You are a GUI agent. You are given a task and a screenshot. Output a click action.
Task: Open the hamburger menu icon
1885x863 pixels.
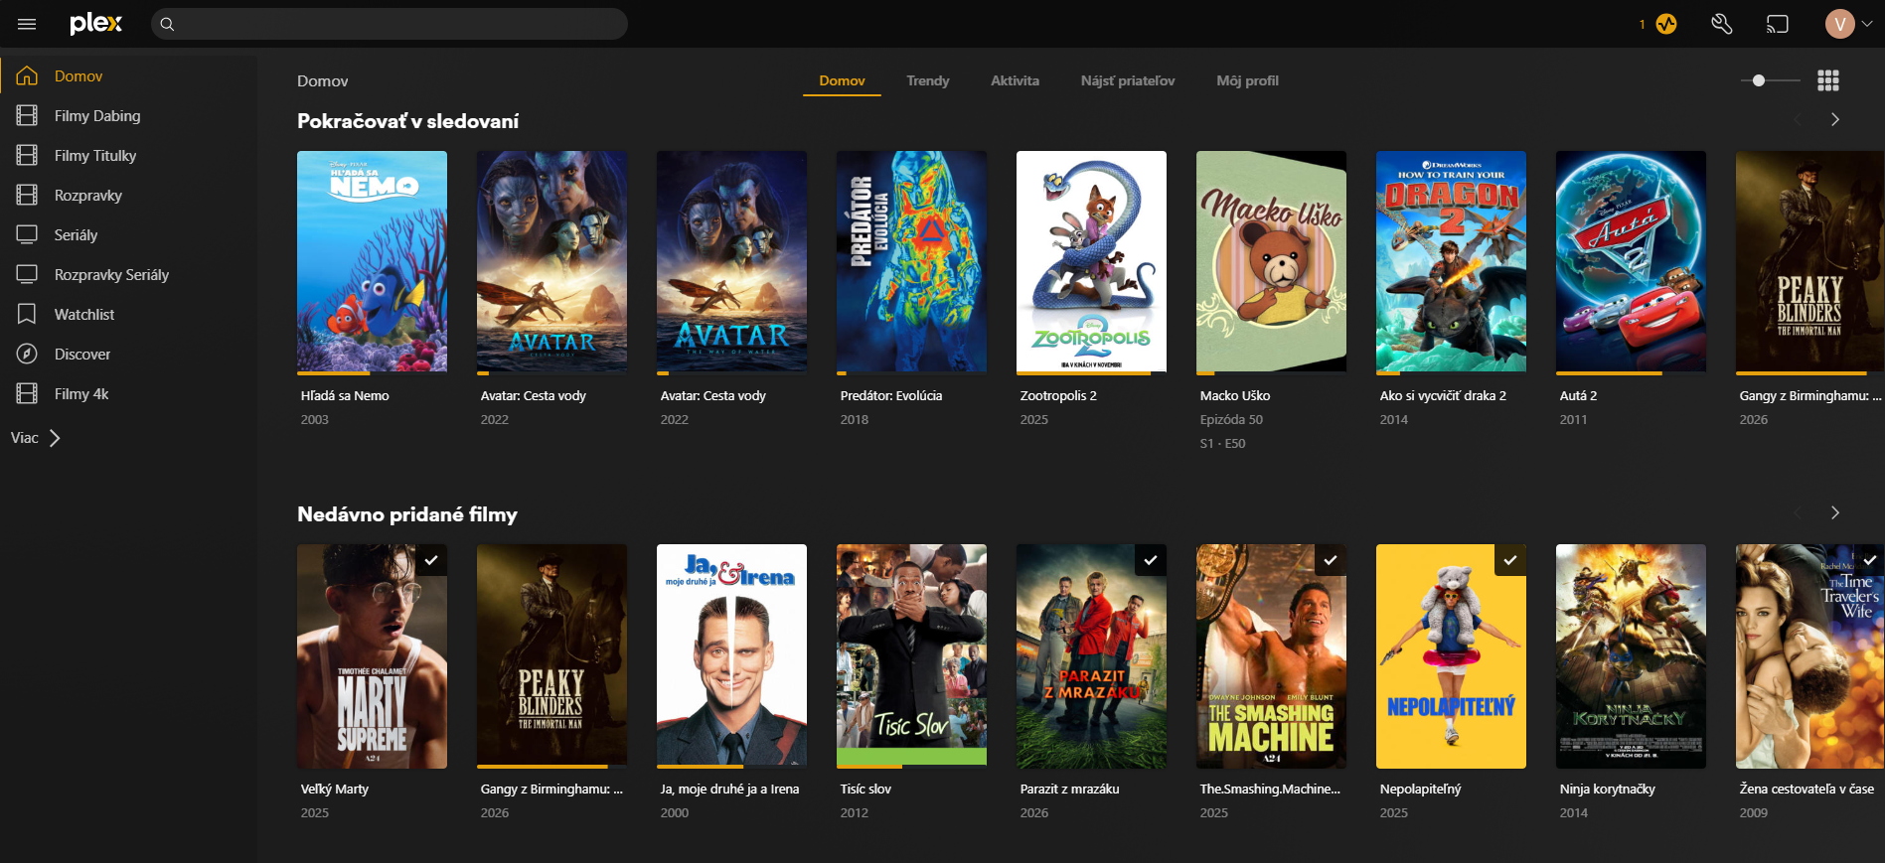(x=27, y=24)
